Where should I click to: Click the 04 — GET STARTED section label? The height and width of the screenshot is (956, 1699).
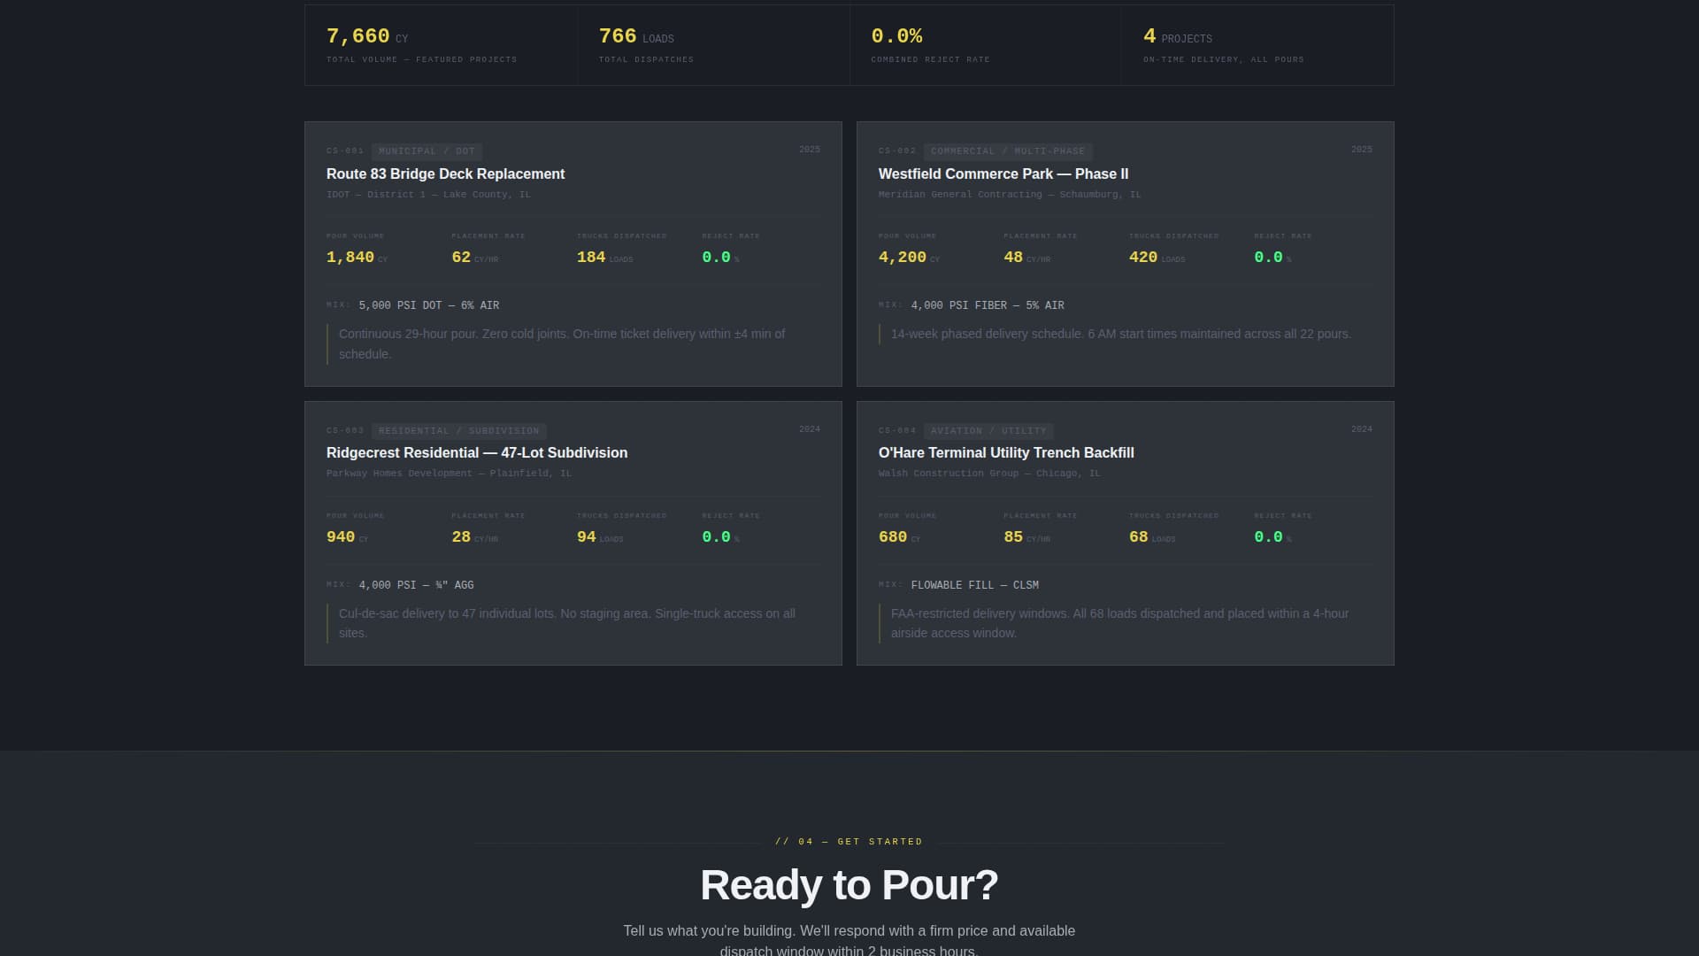click(849, 842)
